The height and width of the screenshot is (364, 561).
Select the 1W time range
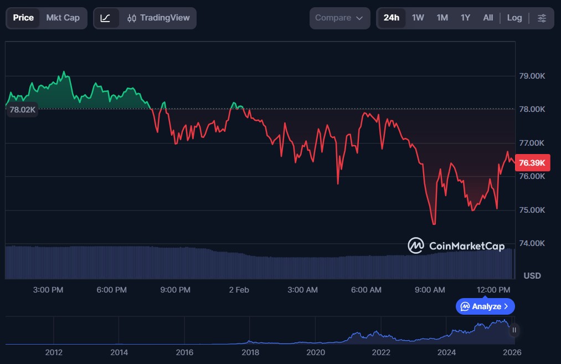coord(418,18)
